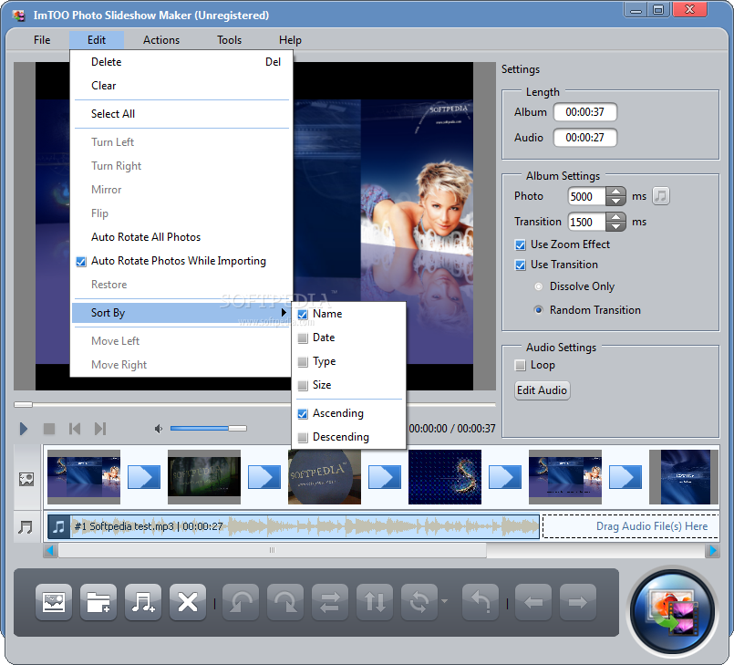The width and height of the screenshot is (734, 665).
Task: Click the Restore (undo) toolbar button
Action: point(481,602)
